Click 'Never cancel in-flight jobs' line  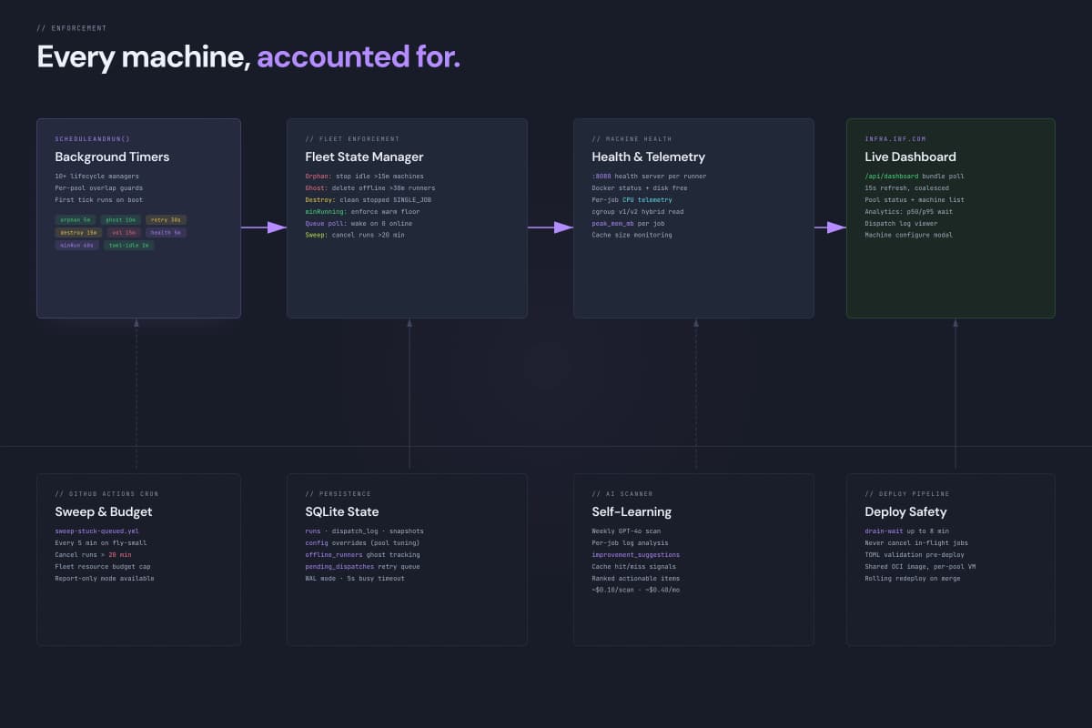point(915,542)
